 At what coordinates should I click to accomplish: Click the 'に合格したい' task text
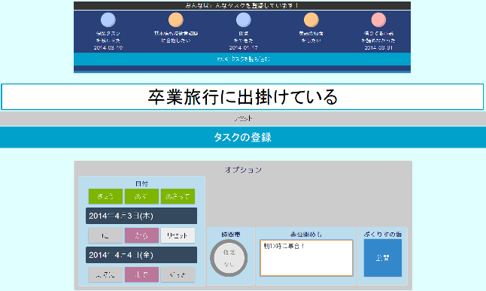point(176,41)
